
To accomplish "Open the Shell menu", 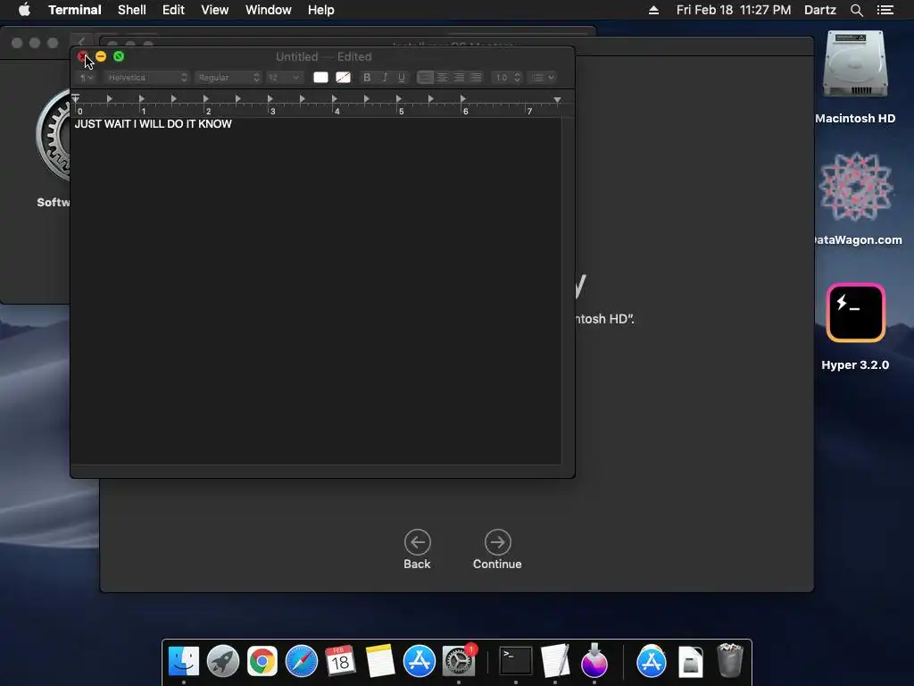I will (132, 10).
